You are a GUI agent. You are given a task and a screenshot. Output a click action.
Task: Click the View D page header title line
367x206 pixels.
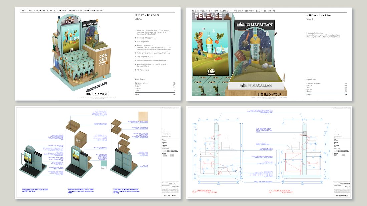(x=234, y=11)
